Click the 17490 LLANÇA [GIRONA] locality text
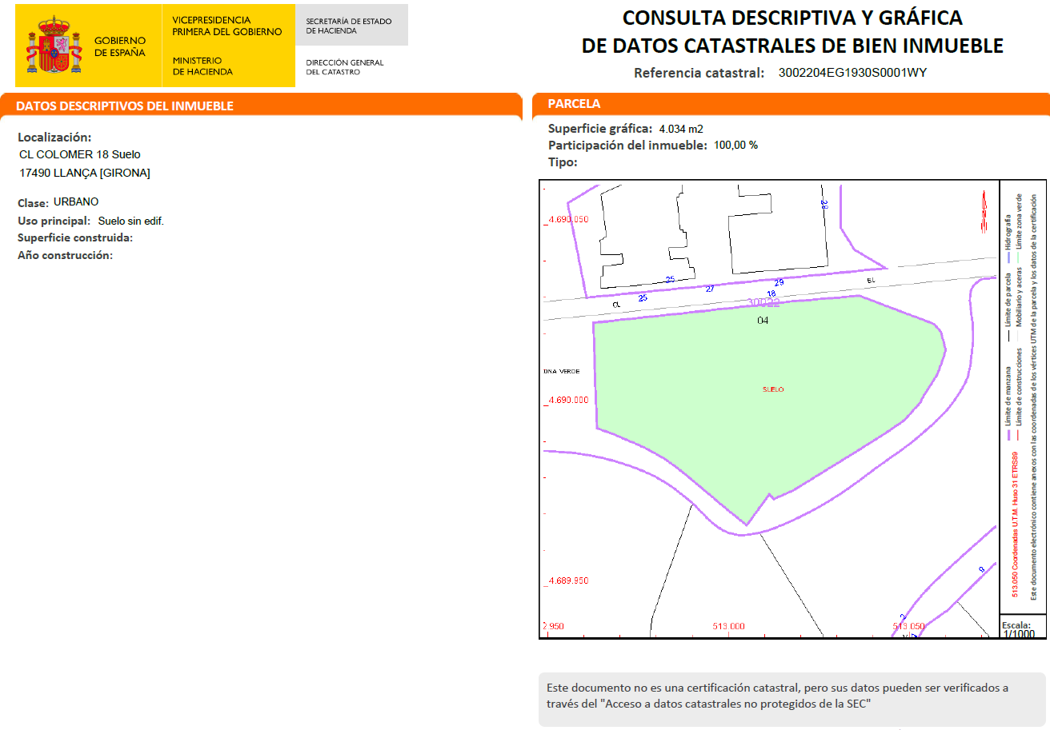Image resolution: width=1050 pixels, height=730 pixels. (85, 173)
